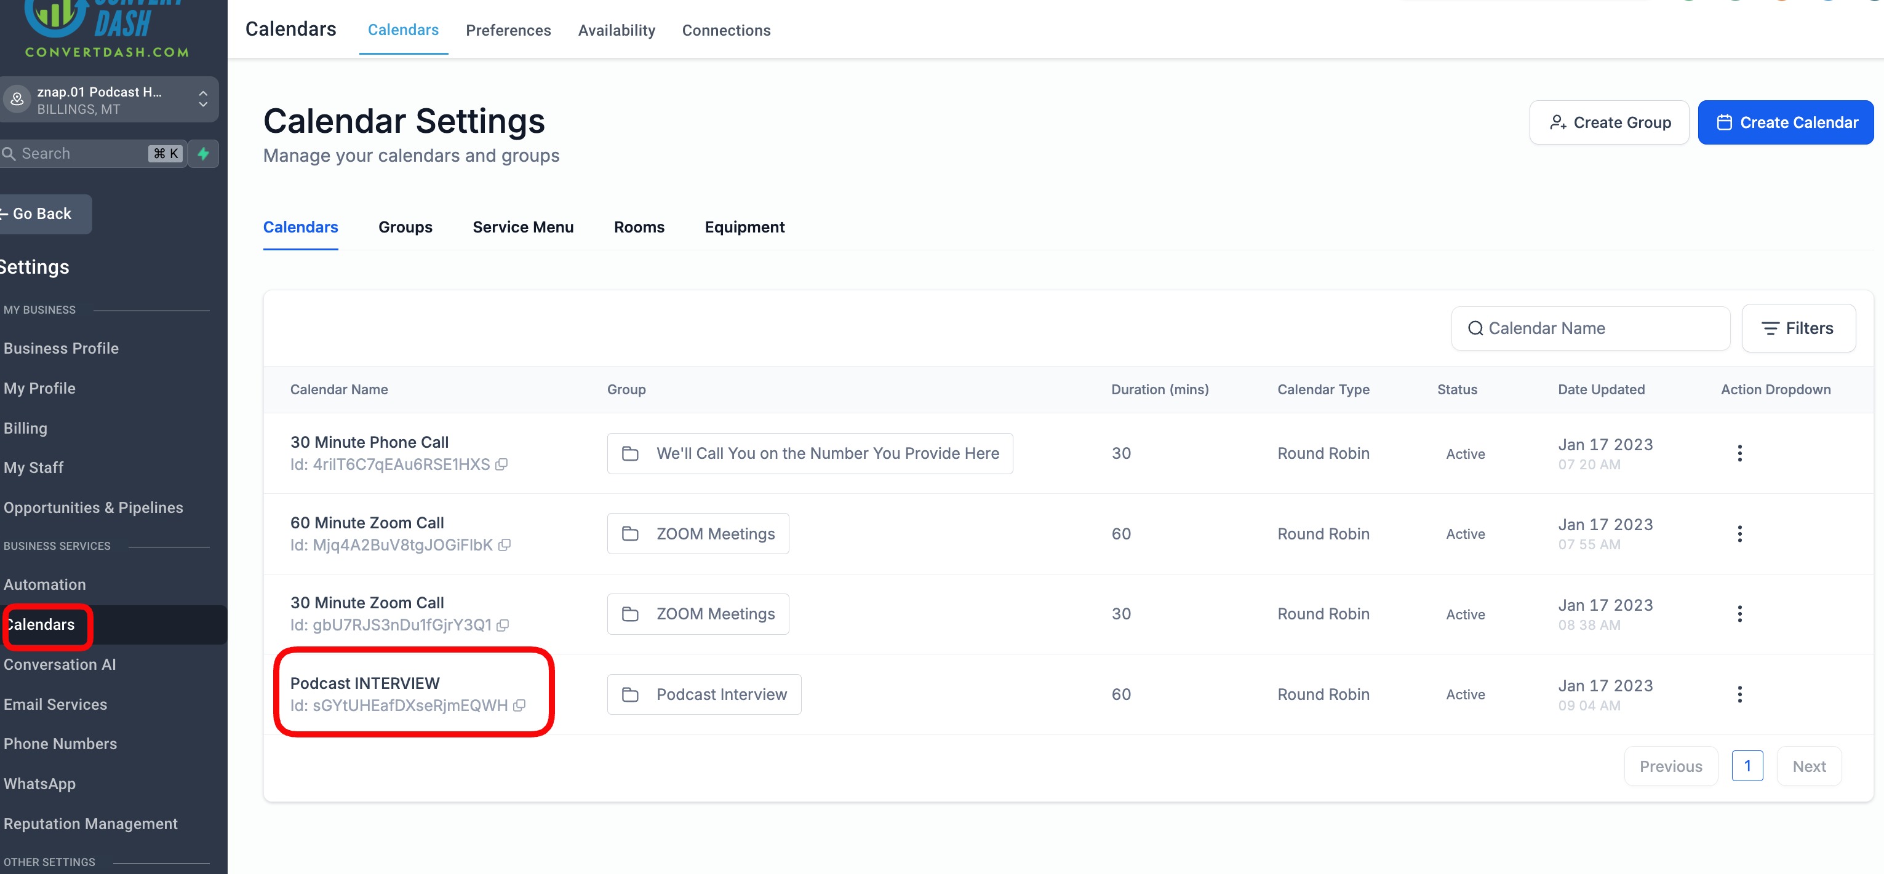Expand the znap.01 Podcast account switcher
The height and width of the screenshot is (874, 1884).
point(202,100)
